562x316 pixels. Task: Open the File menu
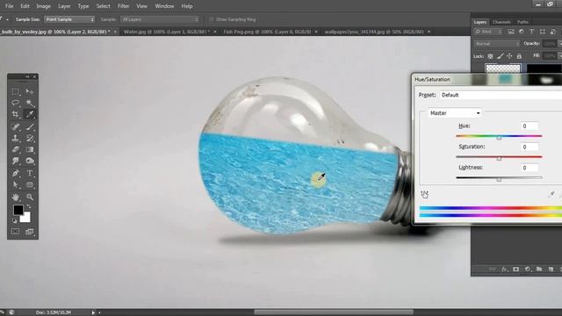coord(10,6)
